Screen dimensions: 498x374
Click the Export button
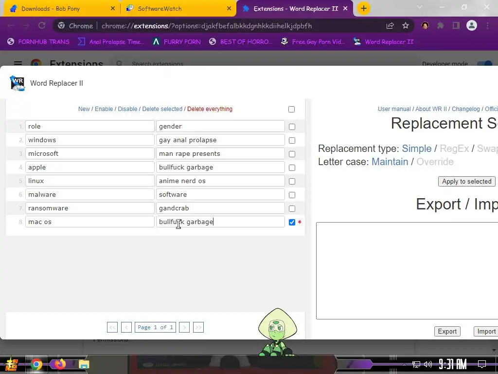447,331
